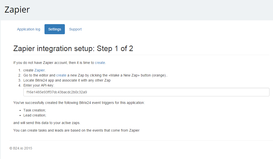Click the "Zapier integration setup" heading
This screenshot has height=159, width=273.
[73, 49]
